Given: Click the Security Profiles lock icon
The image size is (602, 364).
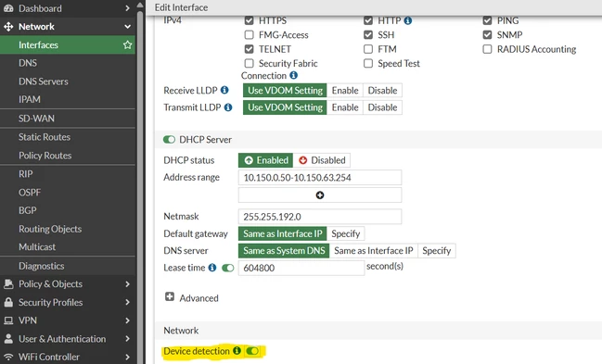Looking at the screenshot, I should [8, 302].
